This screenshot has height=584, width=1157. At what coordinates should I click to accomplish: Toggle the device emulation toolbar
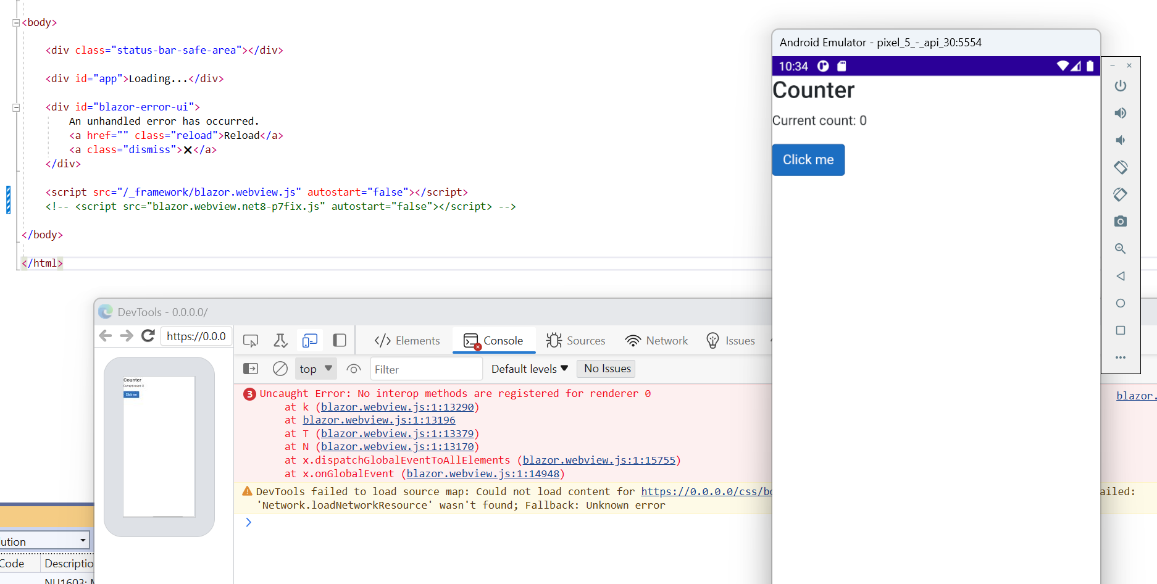309,340
